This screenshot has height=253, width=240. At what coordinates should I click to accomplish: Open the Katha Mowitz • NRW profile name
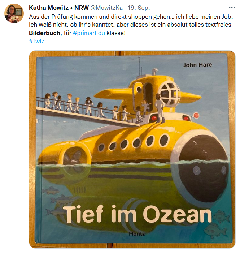tap(59, 8)
